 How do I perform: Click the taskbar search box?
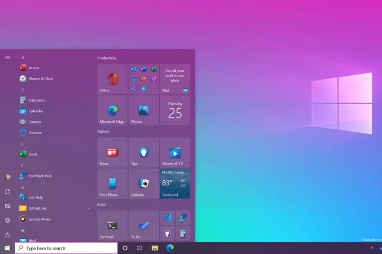click(x=66, y=248)
